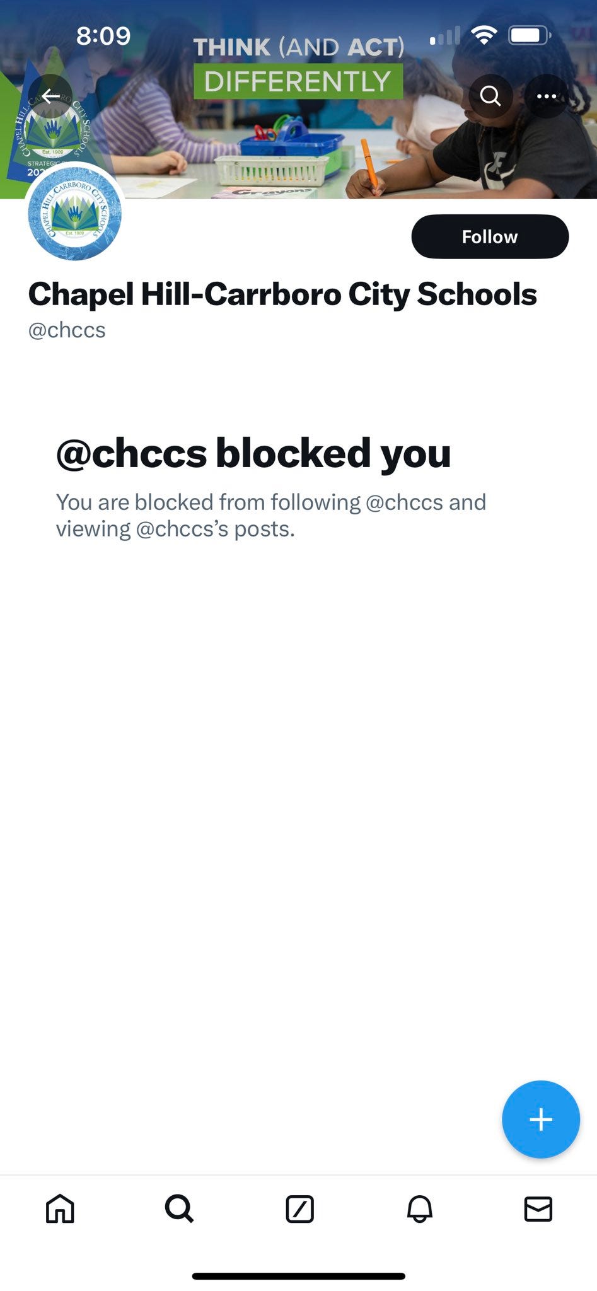
Task: Switch to the Search tab in the bottom bar
Action: (179, 1209)
